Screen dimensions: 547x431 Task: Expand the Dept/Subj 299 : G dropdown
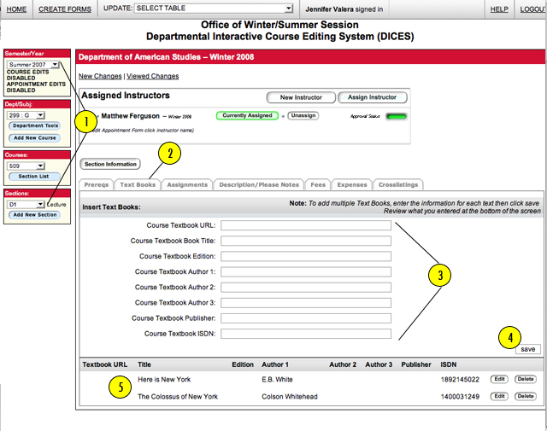(26, 115)
